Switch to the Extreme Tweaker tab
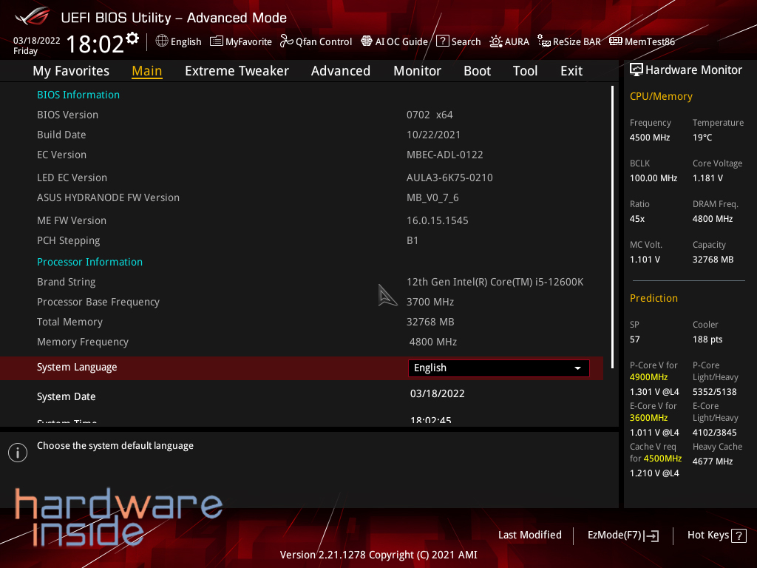This screenshot has height=568, width=757. click(x=237, y=71)
